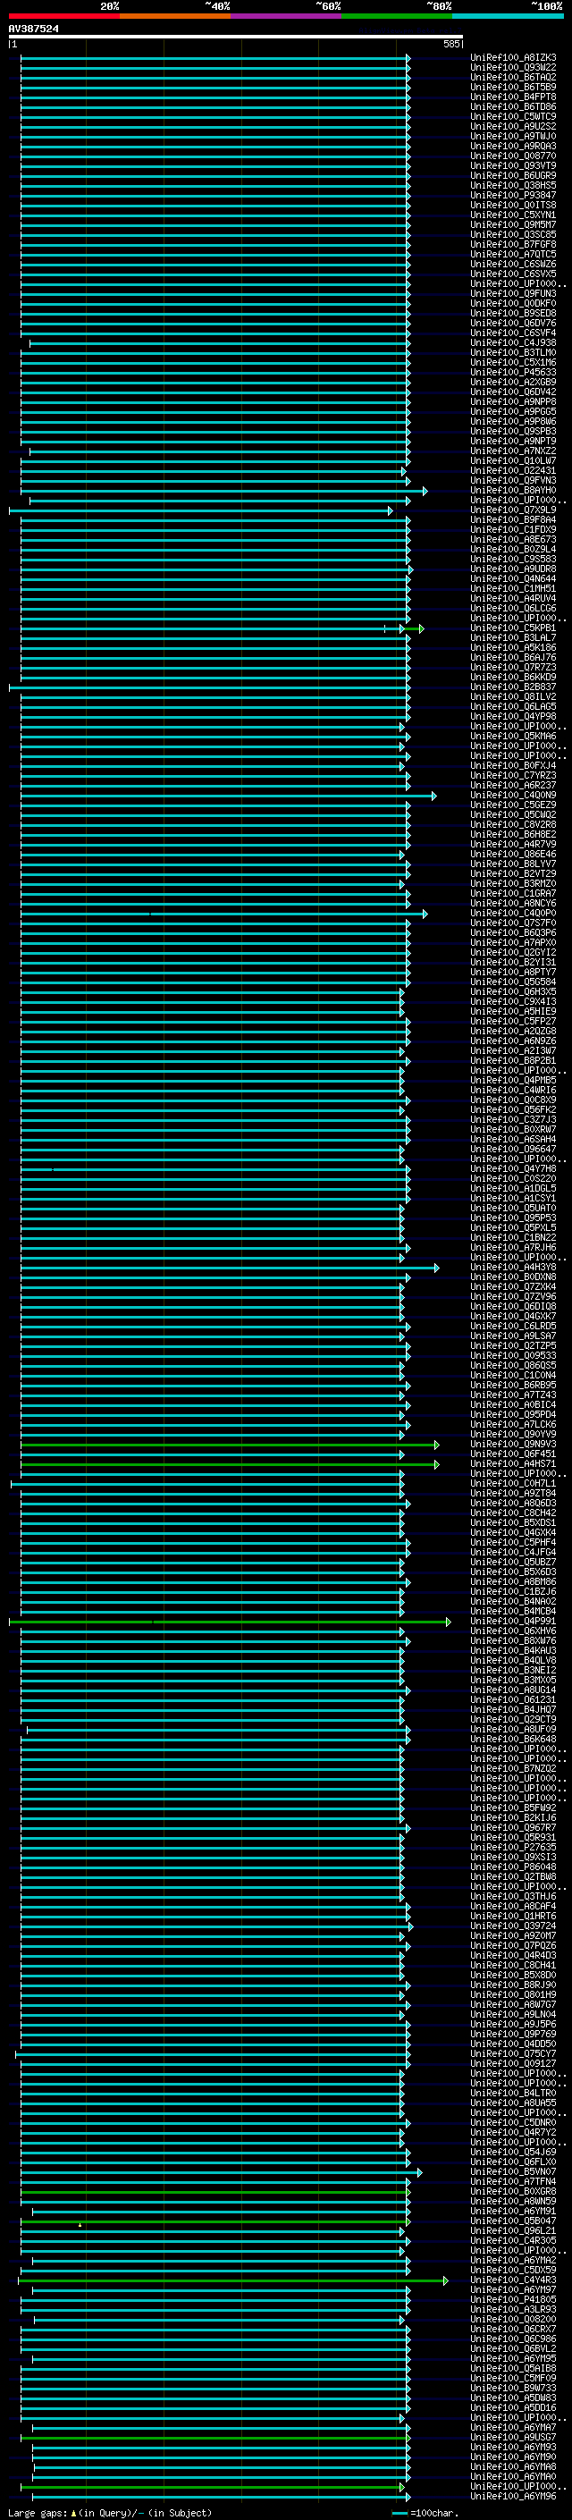Select hit UniRef100_B6RB95

(513, 1386)
